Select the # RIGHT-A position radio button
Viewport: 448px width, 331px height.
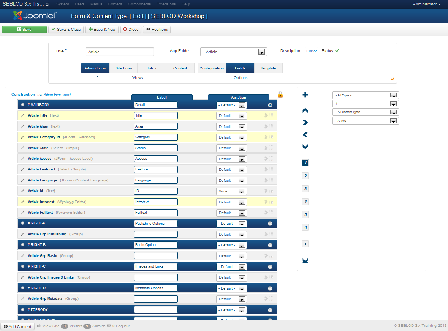click(x=270, y=224)
